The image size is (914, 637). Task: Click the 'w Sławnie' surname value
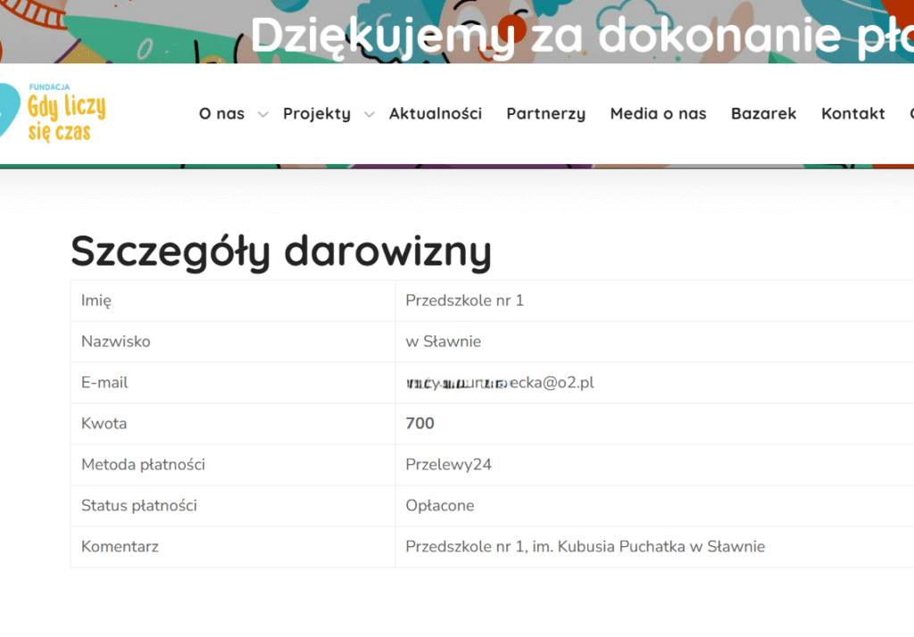[x=443, y=342]
